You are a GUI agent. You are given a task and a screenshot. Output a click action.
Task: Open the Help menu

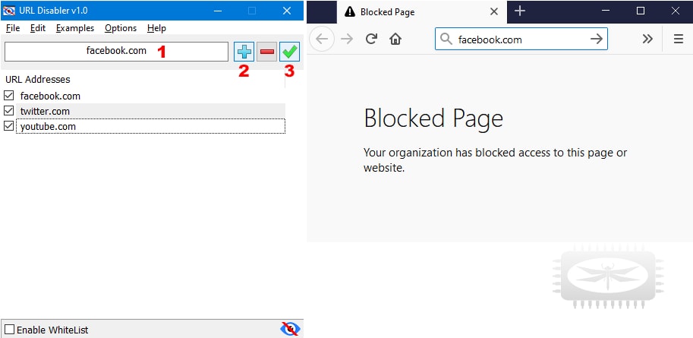(x=156, y=28)
